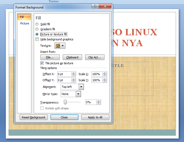Click the Themes group label in ribbon
This screenshot has width=184, height=142.
coord(54,1)
